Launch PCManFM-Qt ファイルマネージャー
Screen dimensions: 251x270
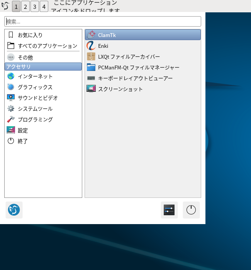point(143,67)
